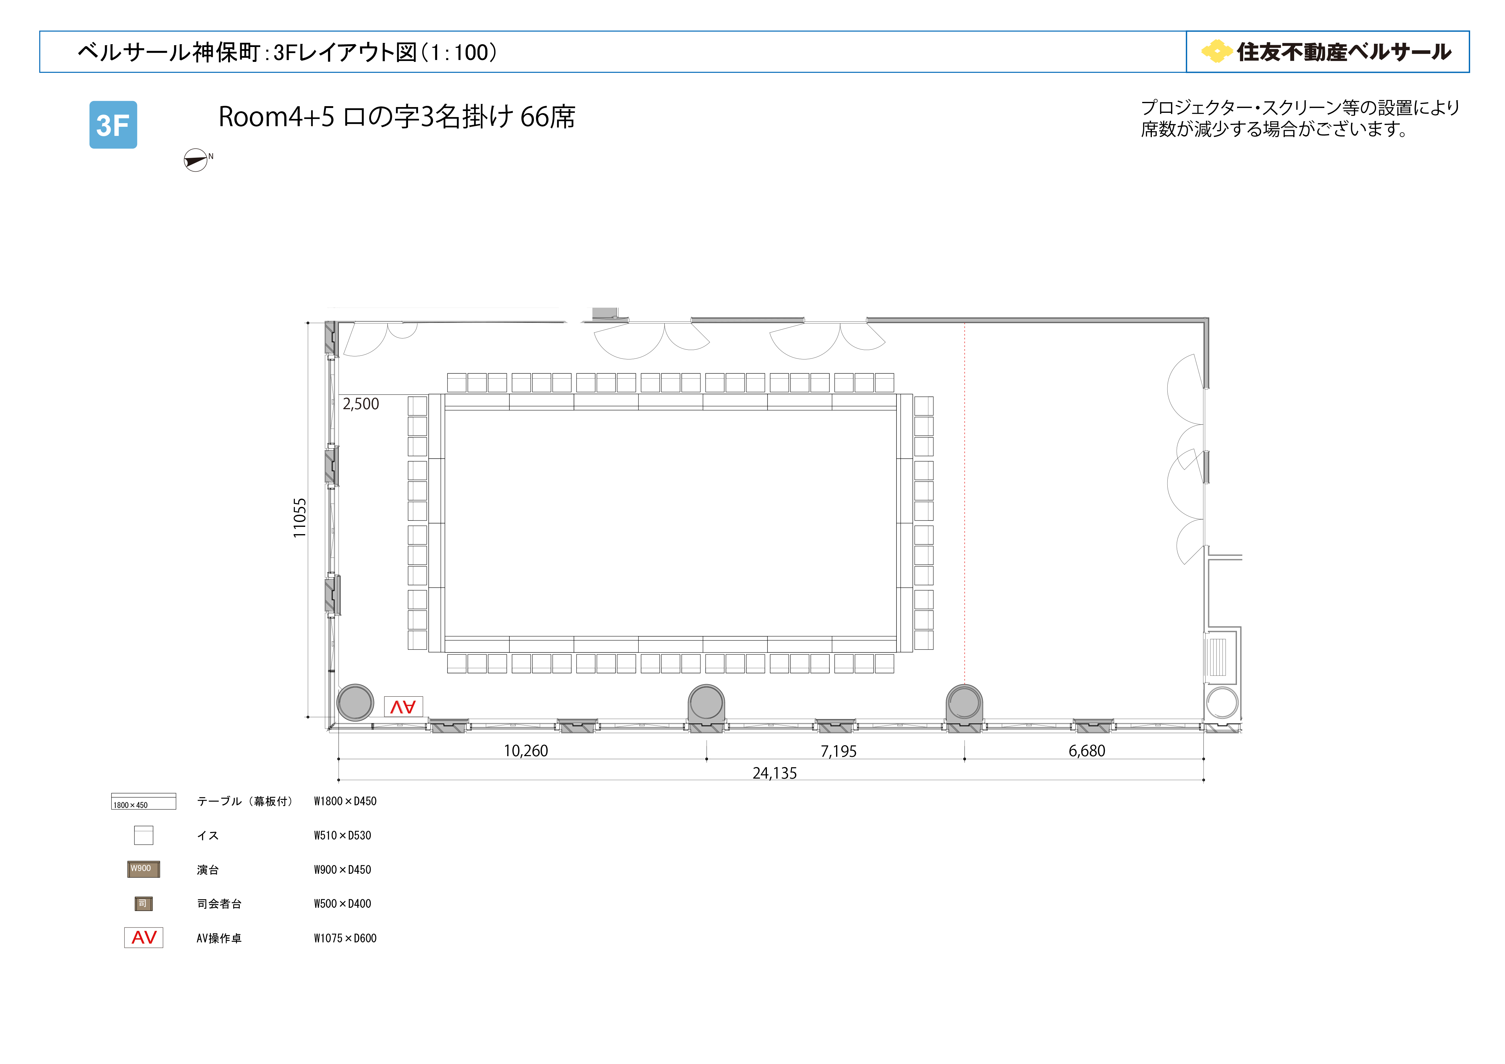Click the W1800×D450 size text
This screenshot has height=1064, width=1505.
coord(345,801)
